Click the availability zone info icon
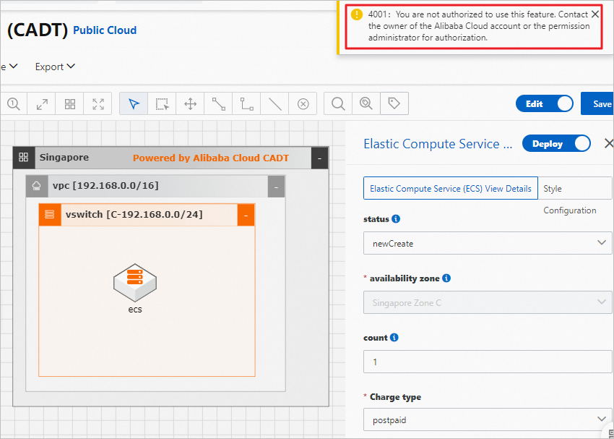 tap(446, 278)
